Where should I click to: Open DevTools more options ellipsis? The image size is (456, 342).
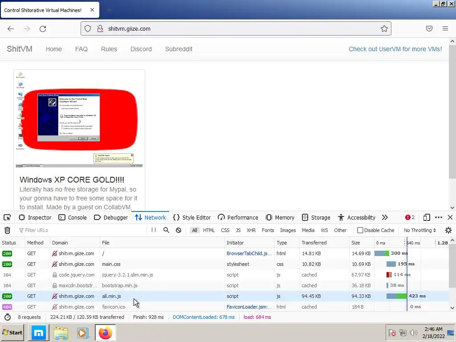point(439,217)
